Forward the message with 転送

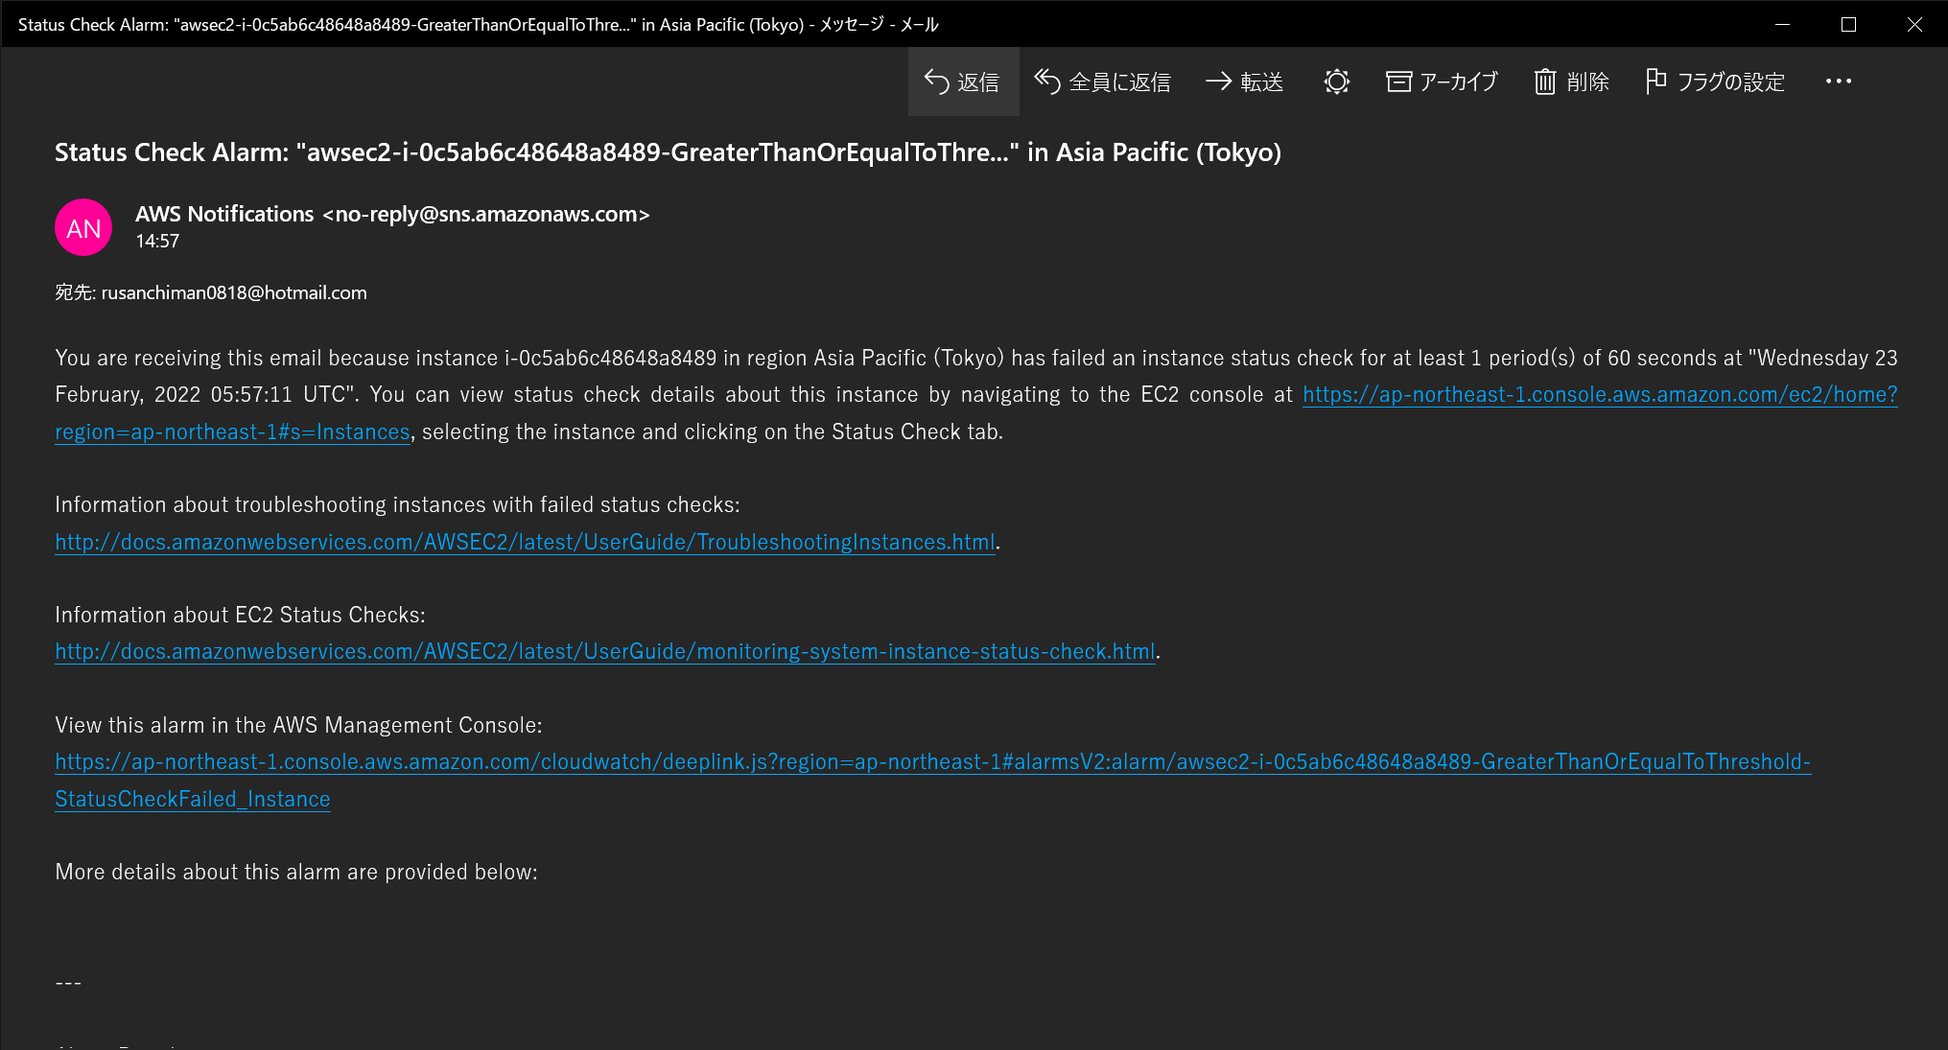(1245, 82)
